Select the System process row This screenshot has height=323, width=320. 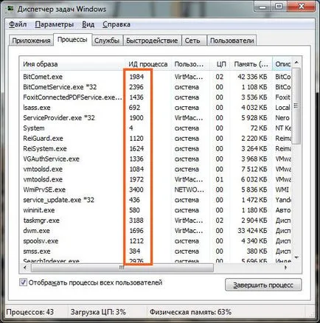click(156, 128)
